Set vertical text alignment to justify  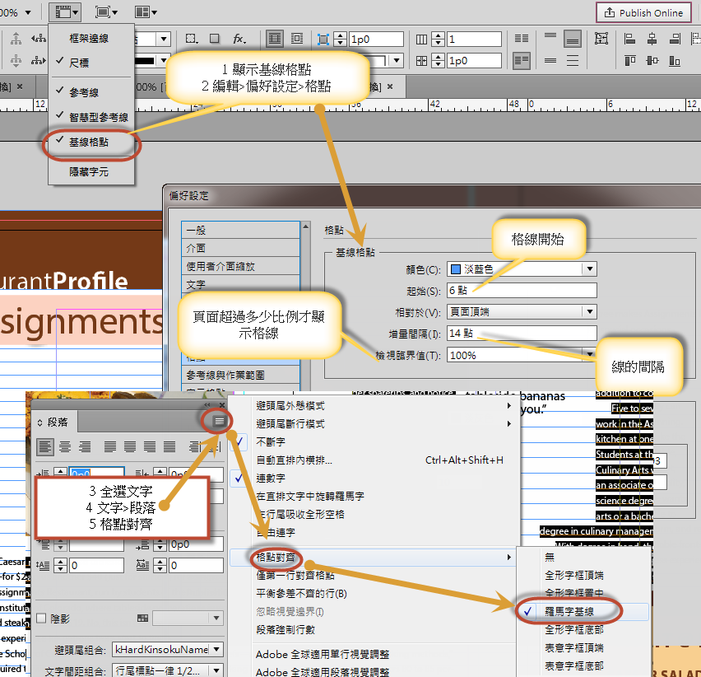(573, 60)
